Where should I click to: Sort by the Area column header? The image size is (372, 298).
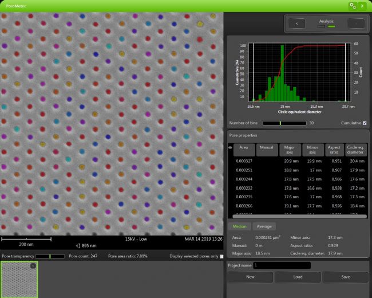pyautogui.click(x=243, y=150)
